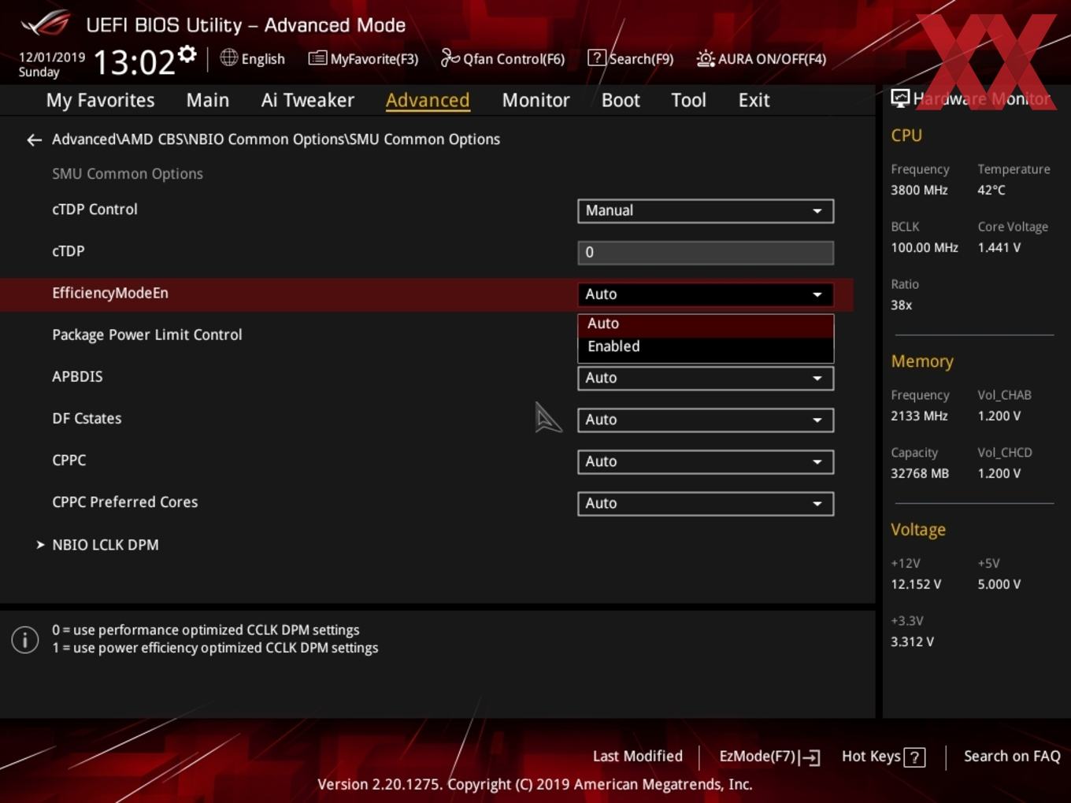Open Search(F9)

pos(631,58)
